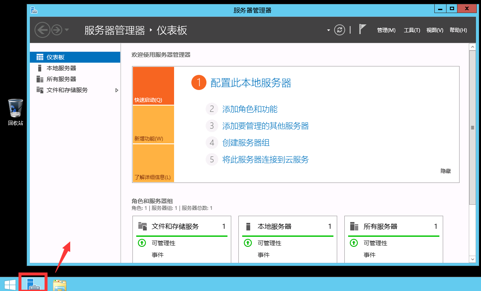The width and height of the screenshot is (481, 291).
Task: Click the 所有服务器 sidebar icon
Action: (x=40, y=79)
